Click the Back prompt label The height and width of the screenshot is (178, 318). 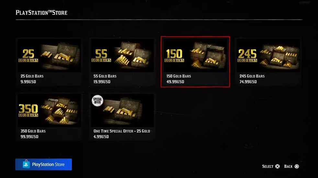[288, 166]
